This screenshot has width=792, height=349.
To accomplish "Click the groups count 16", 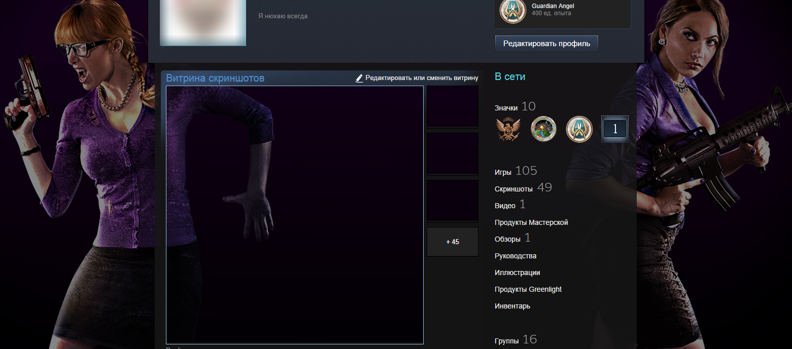I will point(530,339).
